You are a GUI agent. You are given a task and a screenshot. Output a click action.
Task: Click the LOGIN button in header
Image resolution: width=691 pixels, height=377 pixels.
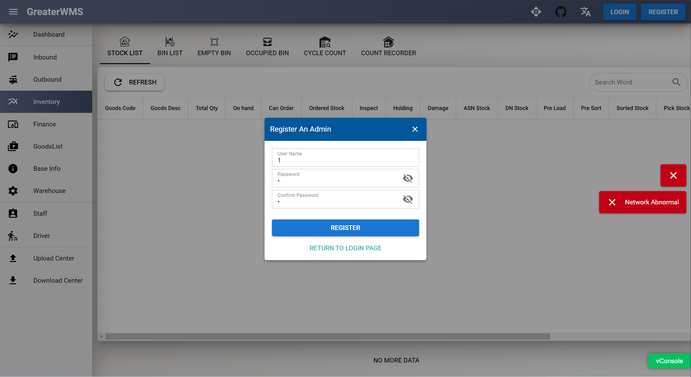619,12
